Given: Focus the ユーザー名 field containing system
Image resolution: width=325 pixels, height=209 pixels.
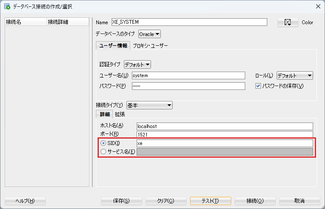Looking at the screenshot, I should tap(188, 75).
